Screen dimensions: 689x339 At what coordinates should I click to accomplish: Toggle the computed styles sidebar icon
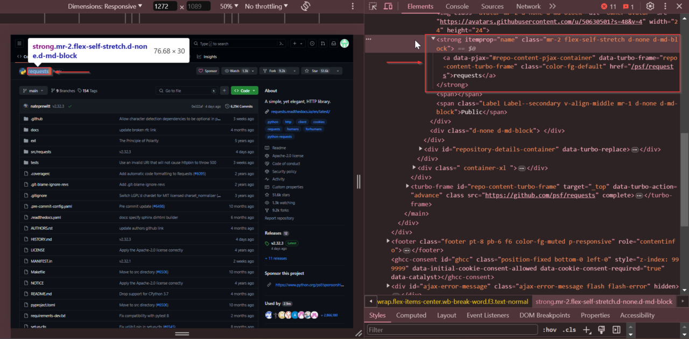click(x=616, y=330)
